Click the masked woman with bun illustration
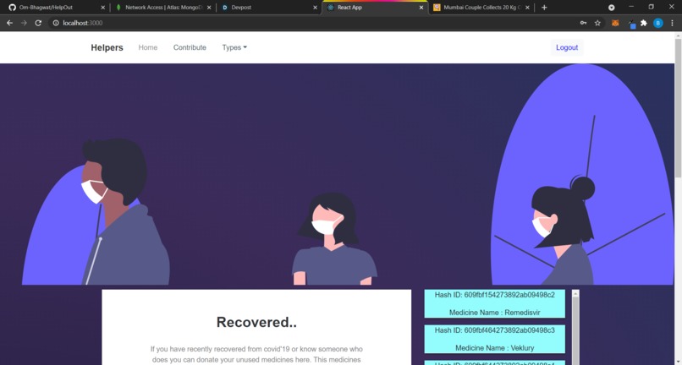This screenshot has width=682, height=365. click(564, 231)
